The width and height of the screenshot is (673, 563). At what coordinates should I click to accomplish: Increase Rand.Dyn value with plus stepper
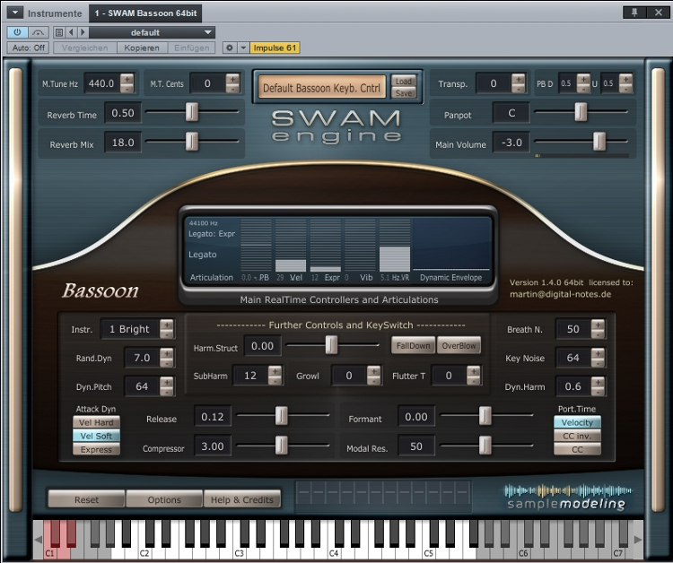167,353
